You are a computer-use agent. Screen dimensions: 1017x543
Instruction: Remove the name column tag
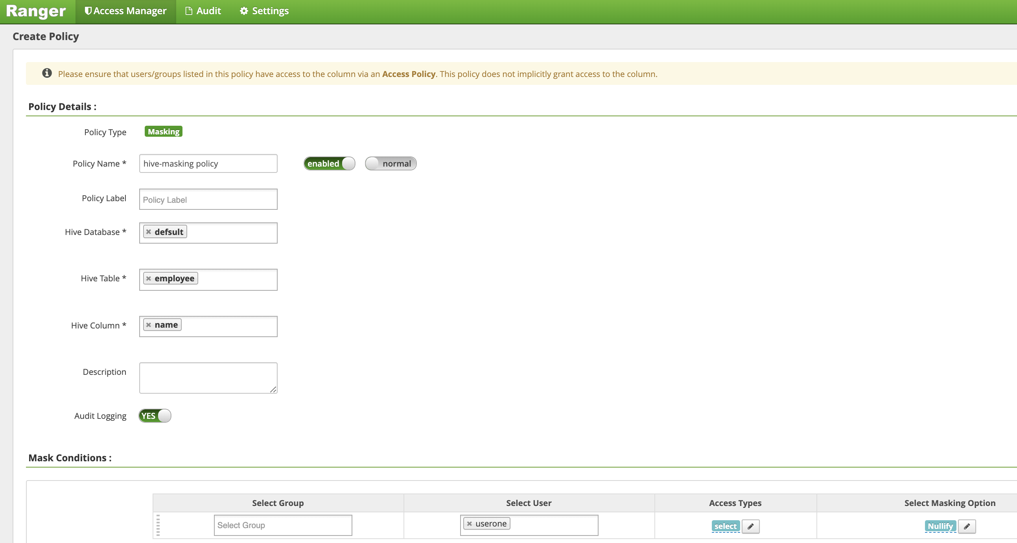148,325
